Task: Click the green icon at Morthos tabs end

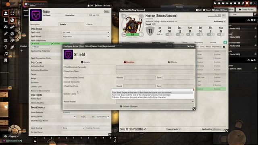Action: [225, 42]
